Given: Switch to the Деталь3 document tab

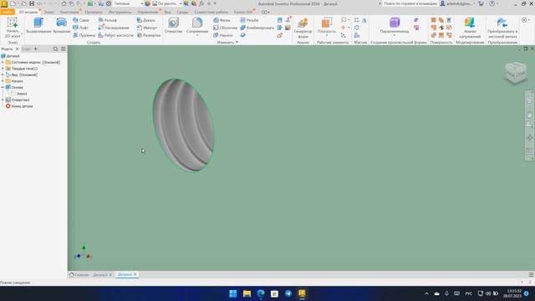Looking at the screenshot, I should (100, 275).
